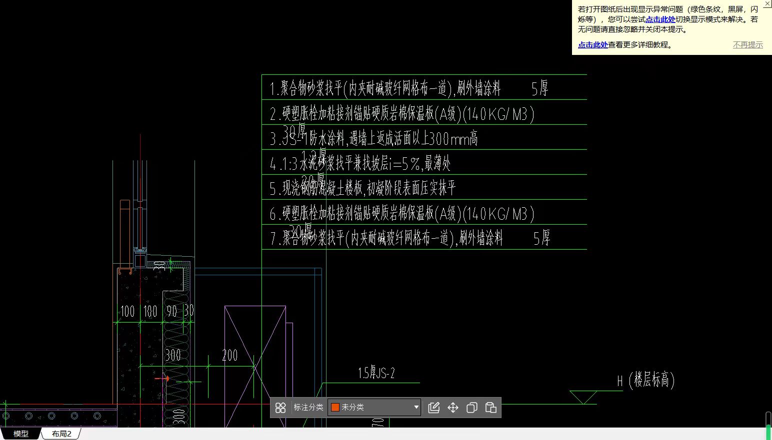Click note line 1.聚合物砂浆找平
This screenshot has height=440, width=772.
pyautogui.click(x=409, y=89)
